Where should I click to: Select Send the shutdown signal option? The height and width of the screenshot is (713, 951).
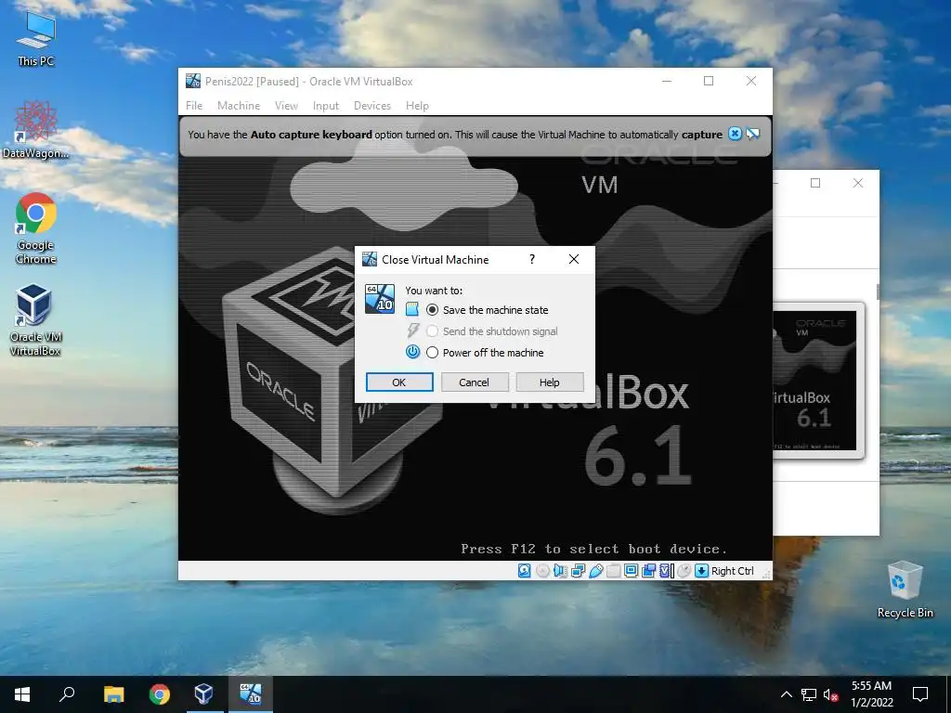492,331
